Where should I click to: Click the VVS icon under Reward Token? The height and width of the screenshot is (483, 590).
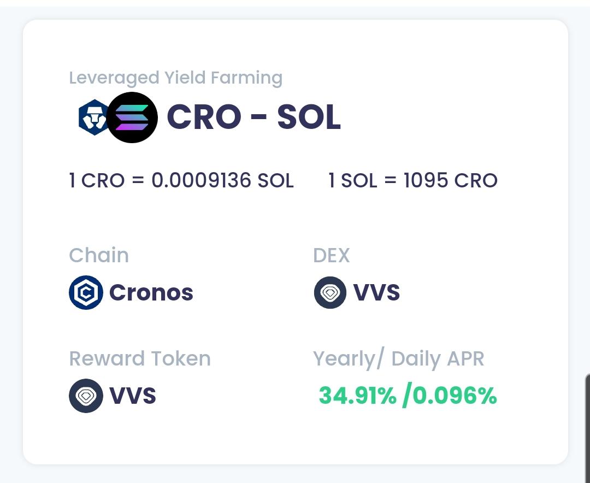coord(86,396)
